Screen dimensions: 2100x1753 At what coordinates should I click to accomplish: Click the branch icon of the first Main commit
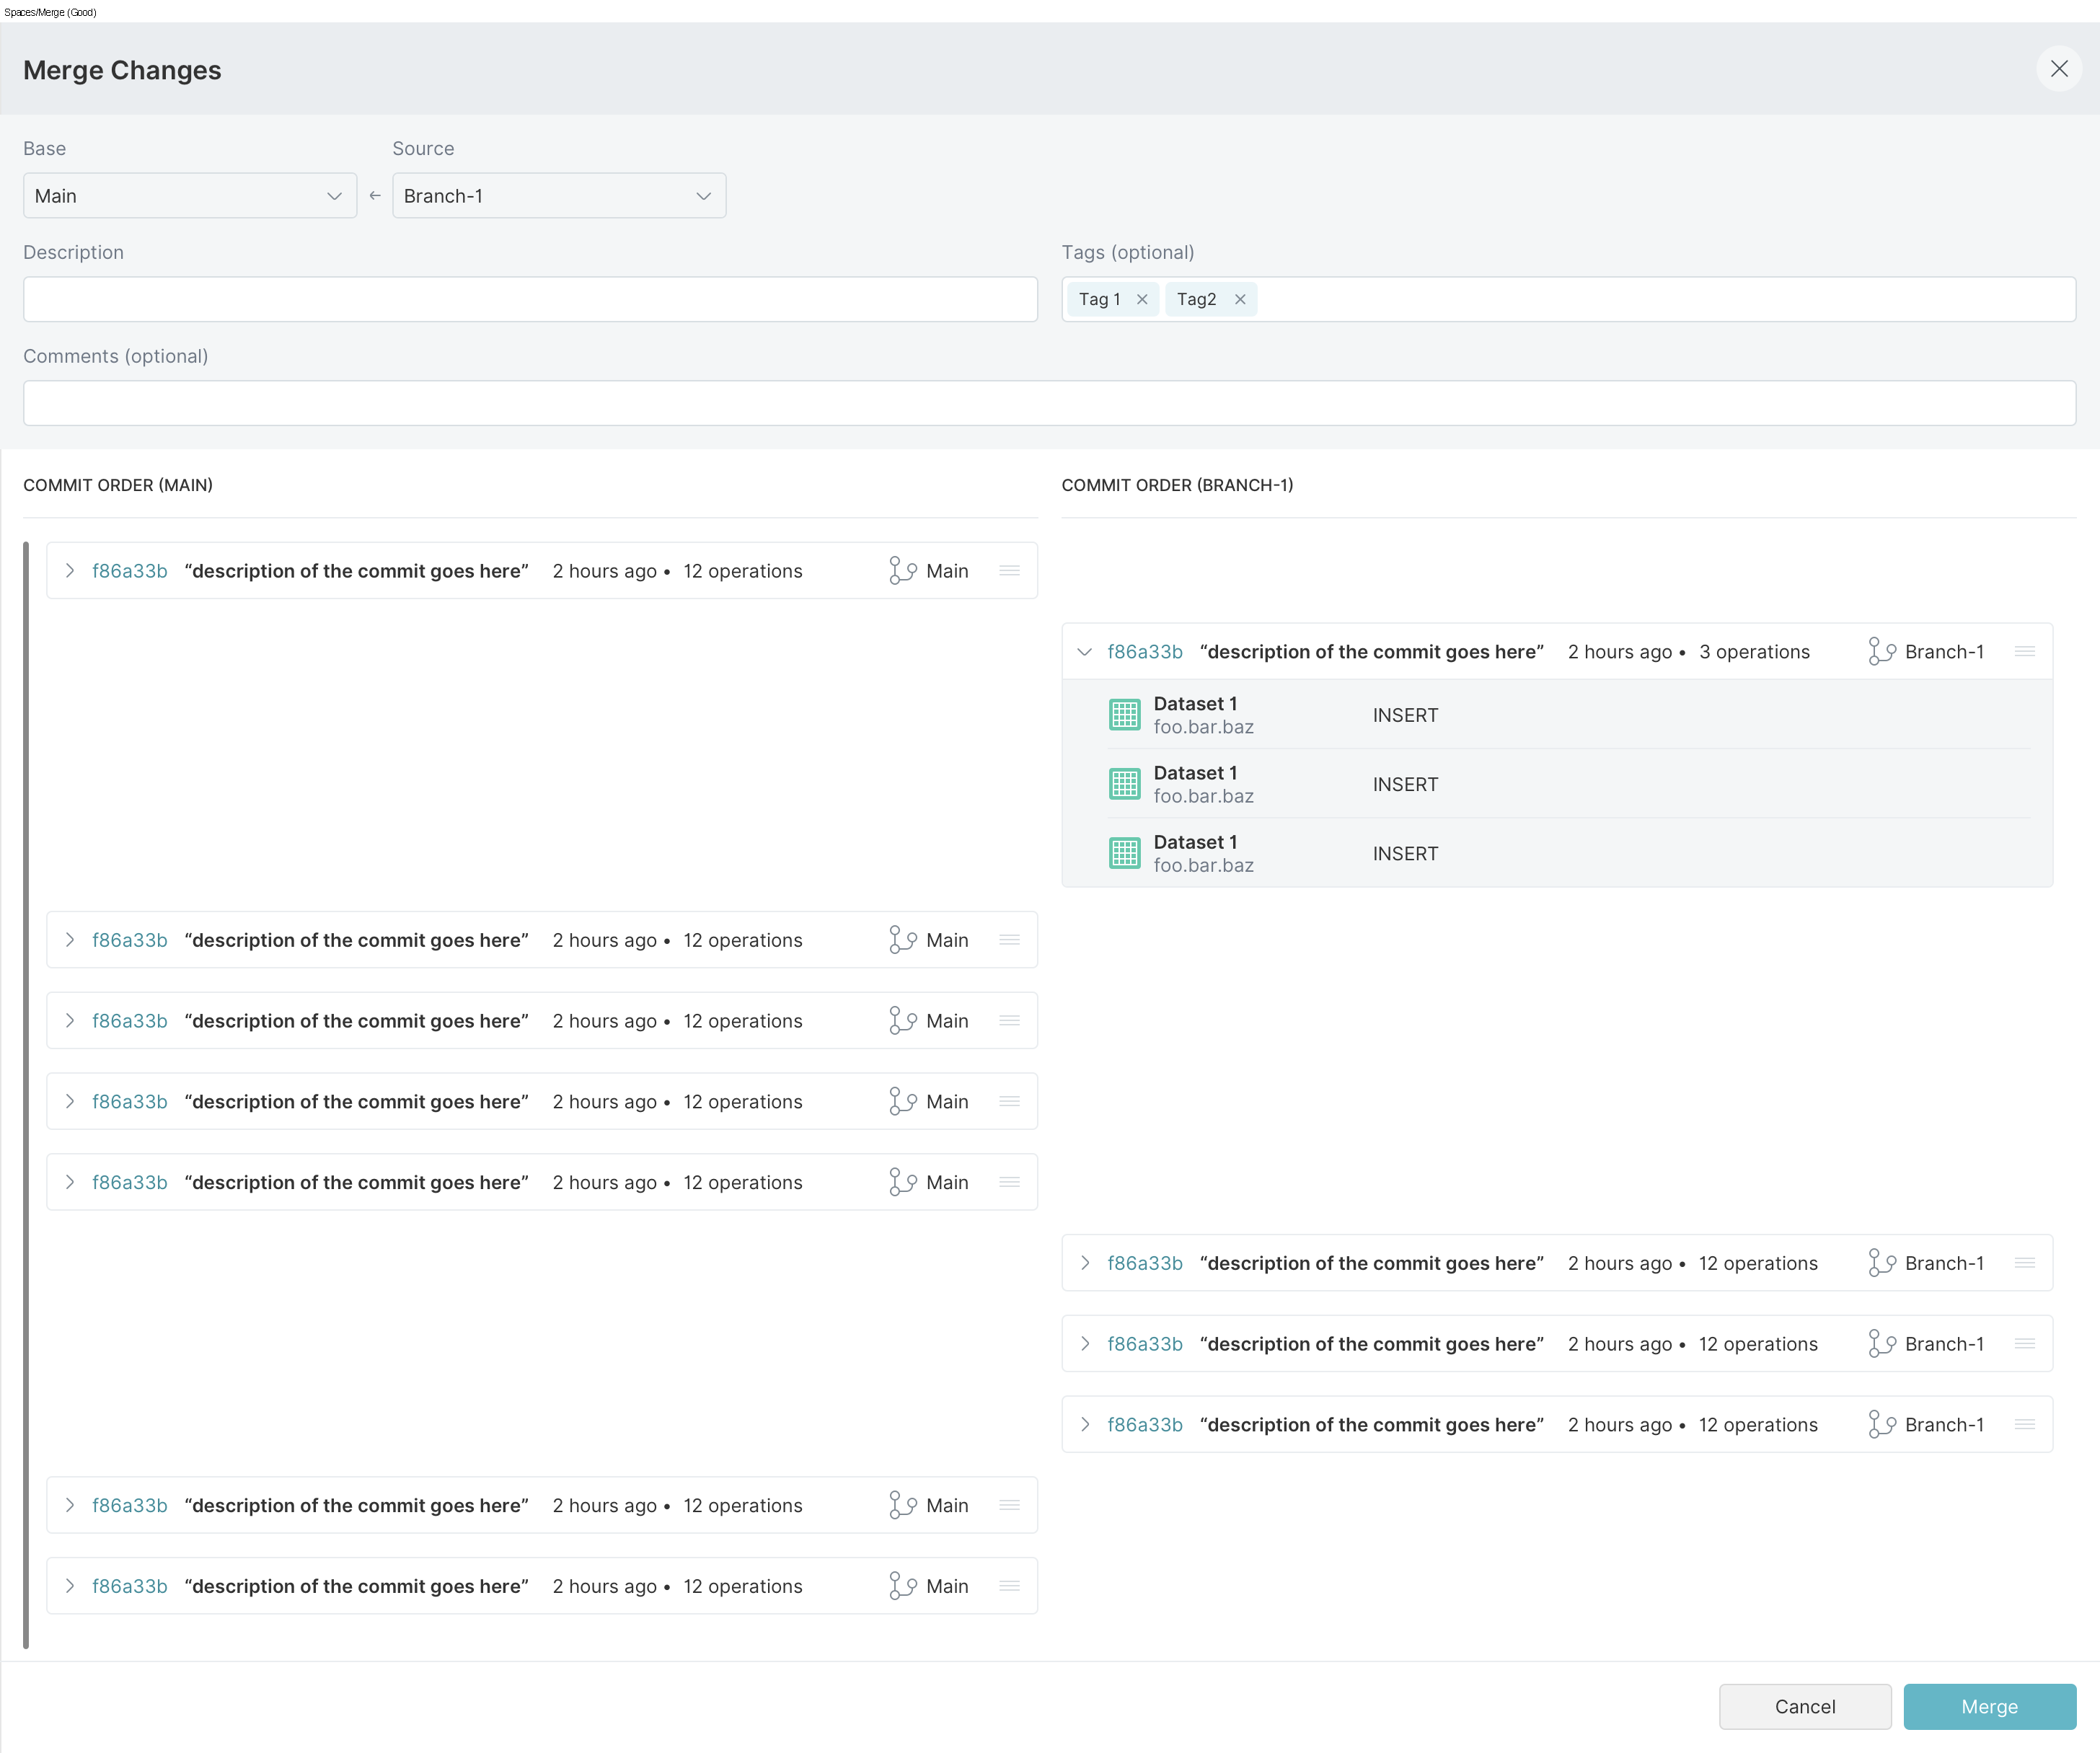(x=902, y=571)
